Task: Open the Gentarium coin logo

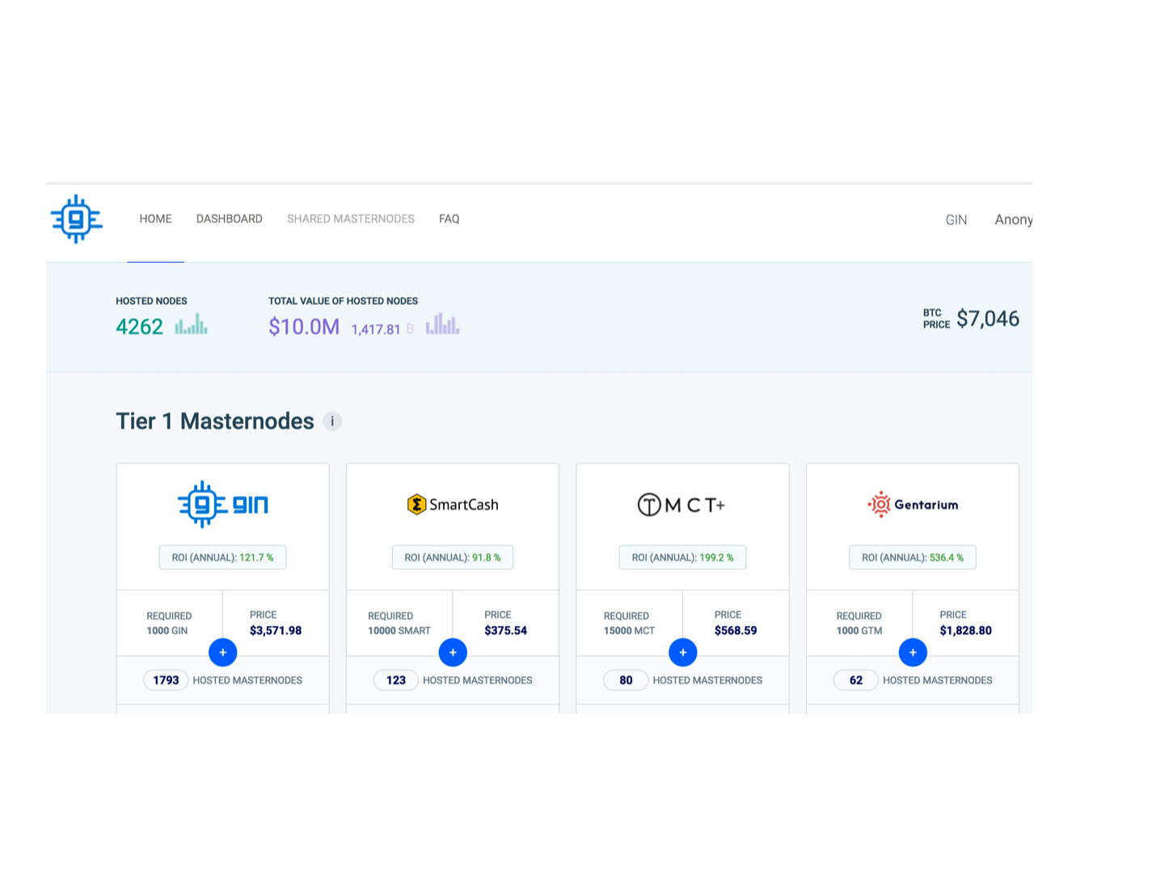Action: 913,505
